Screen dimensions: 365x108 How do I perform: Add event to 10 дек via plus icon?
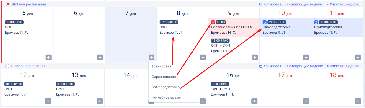[x=306, y=57]
